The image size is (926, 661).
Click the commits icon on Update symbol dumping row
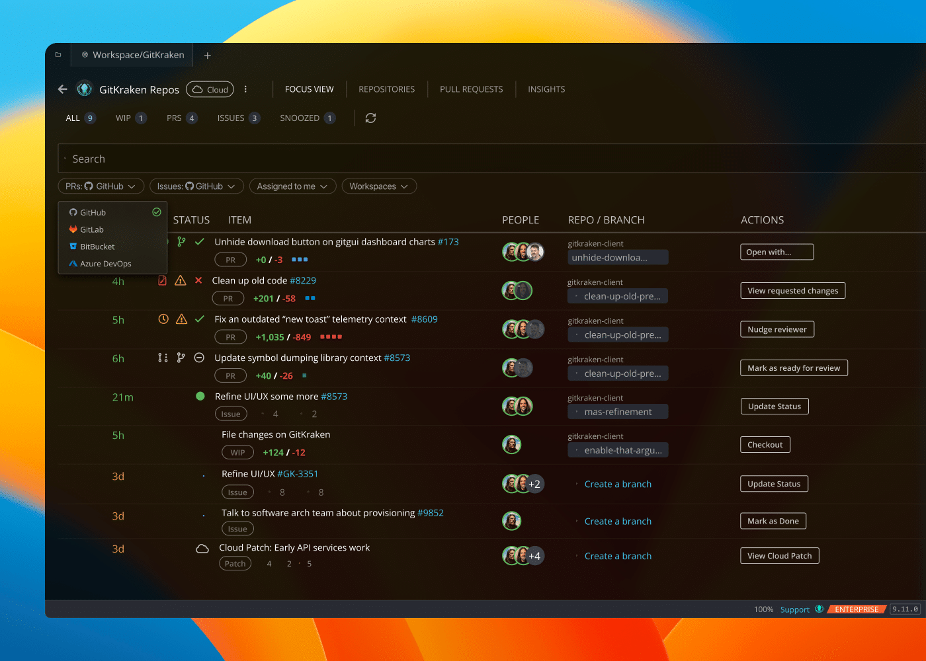click(163, 358)
